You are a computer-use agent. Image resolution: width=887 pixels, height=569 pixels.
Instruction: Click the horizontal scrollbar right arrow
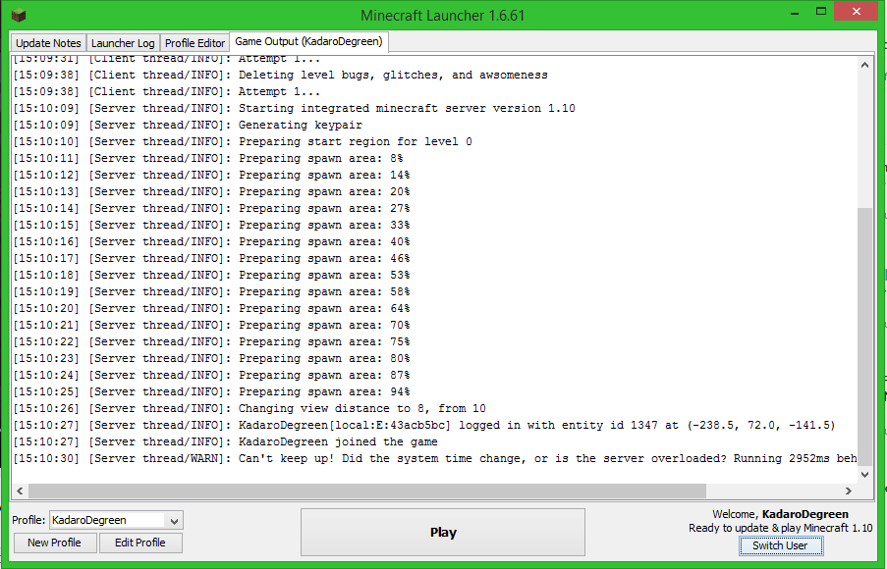849,491
